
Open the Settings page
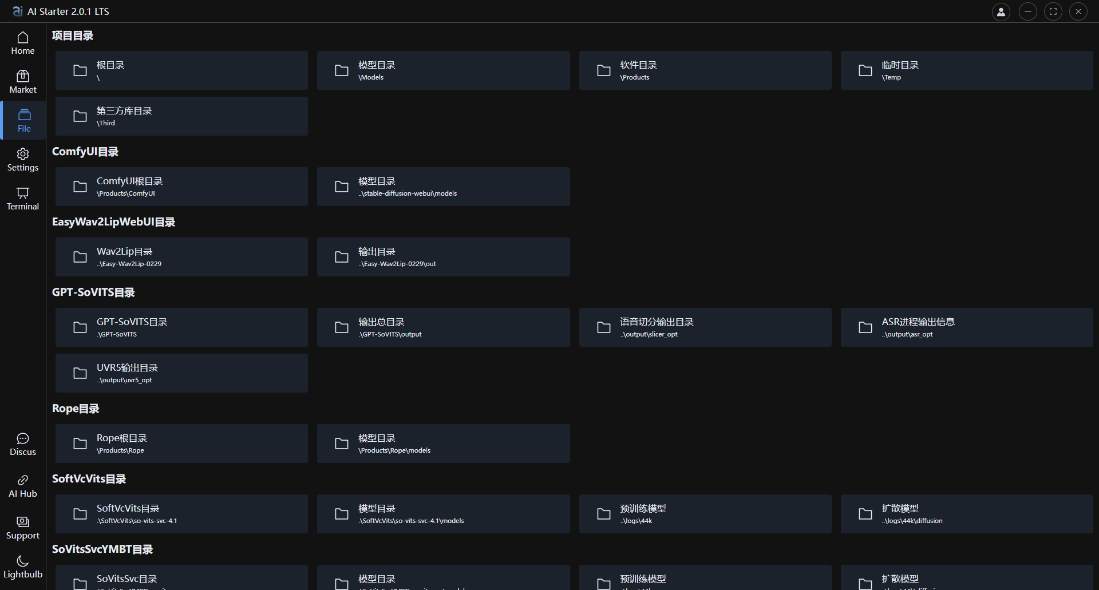[23, 160]
